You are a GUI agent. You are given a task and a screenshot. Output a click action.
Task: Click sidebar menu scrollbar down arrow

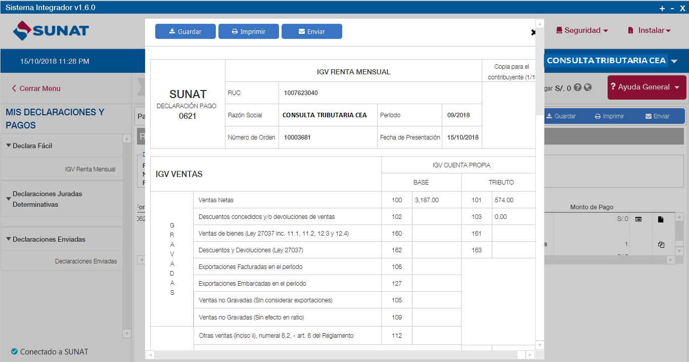click(x=126, y=334)
